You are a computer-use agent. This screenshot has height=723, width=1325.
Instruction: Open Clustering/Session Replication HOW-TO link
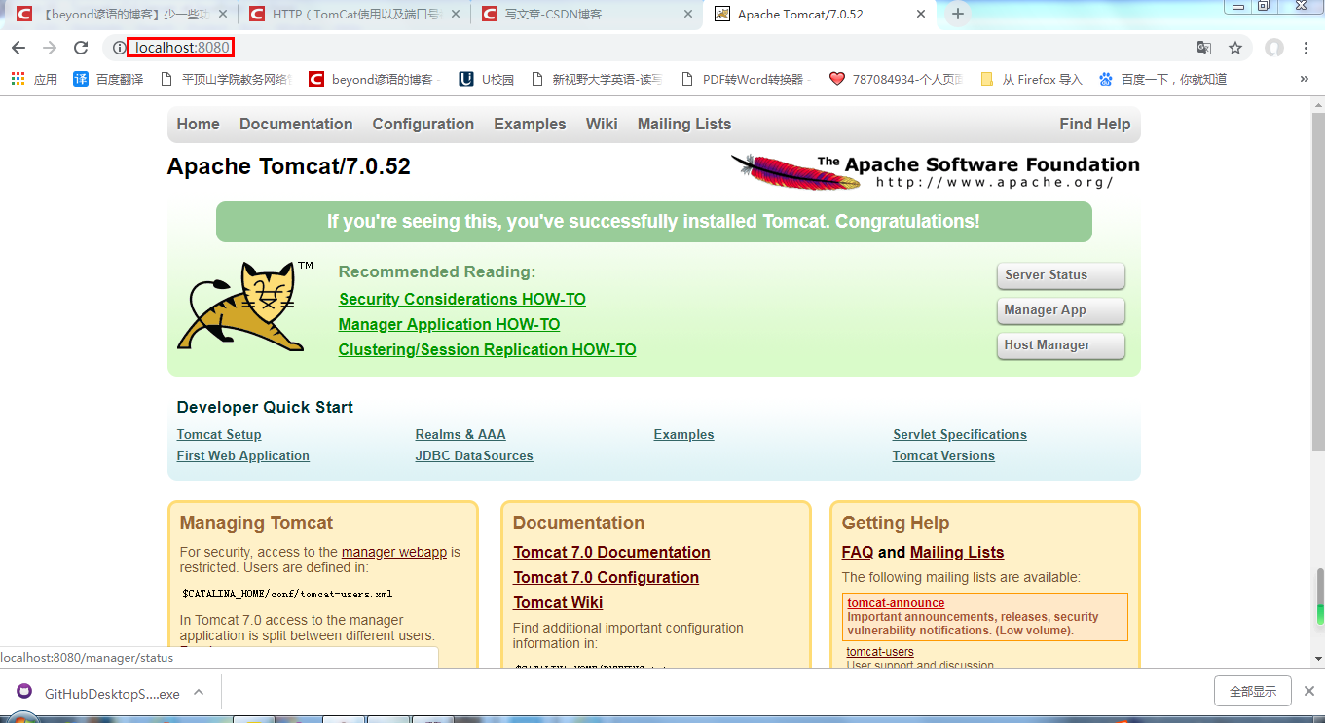[x=487, y=349]
